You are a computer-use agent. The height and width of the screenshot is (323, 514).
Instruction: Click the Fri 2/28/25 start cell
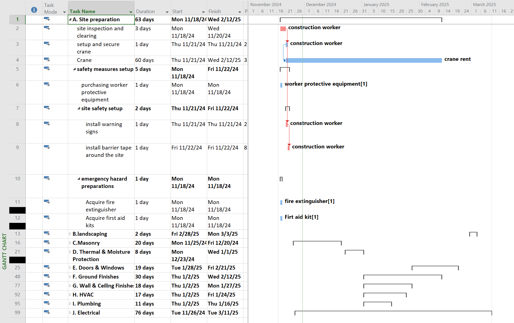click(189, 234)
